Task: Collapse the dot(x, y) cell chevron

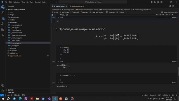Action: [x=55, y=15]
